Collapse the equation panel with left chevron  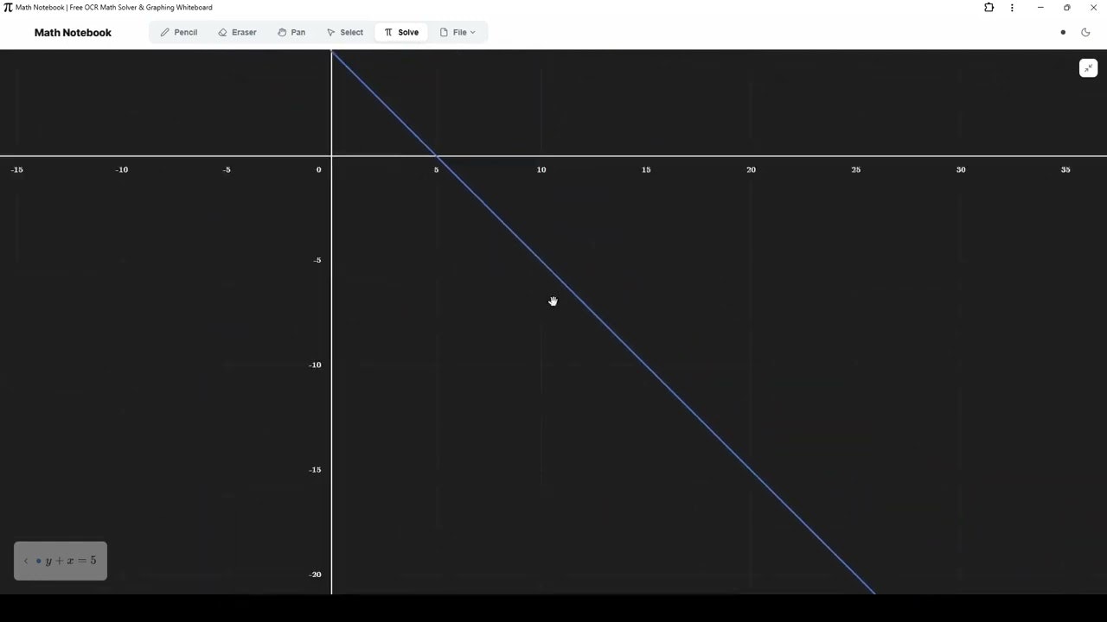point(25,561)
